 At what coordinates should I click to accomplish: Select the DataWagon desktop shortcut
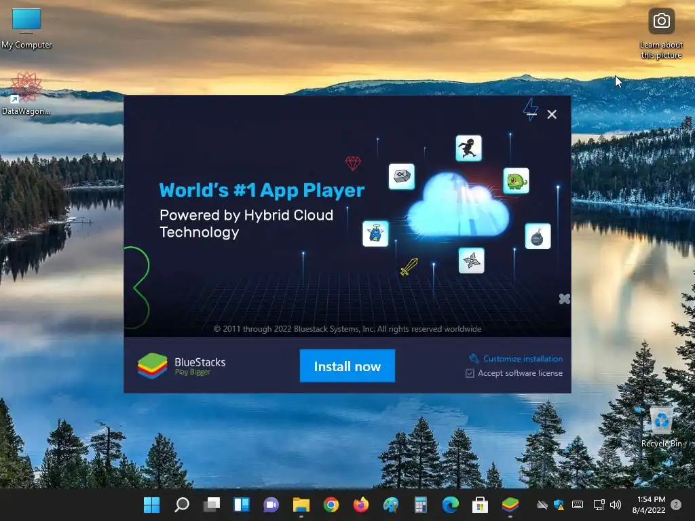[x=26, y=94]
